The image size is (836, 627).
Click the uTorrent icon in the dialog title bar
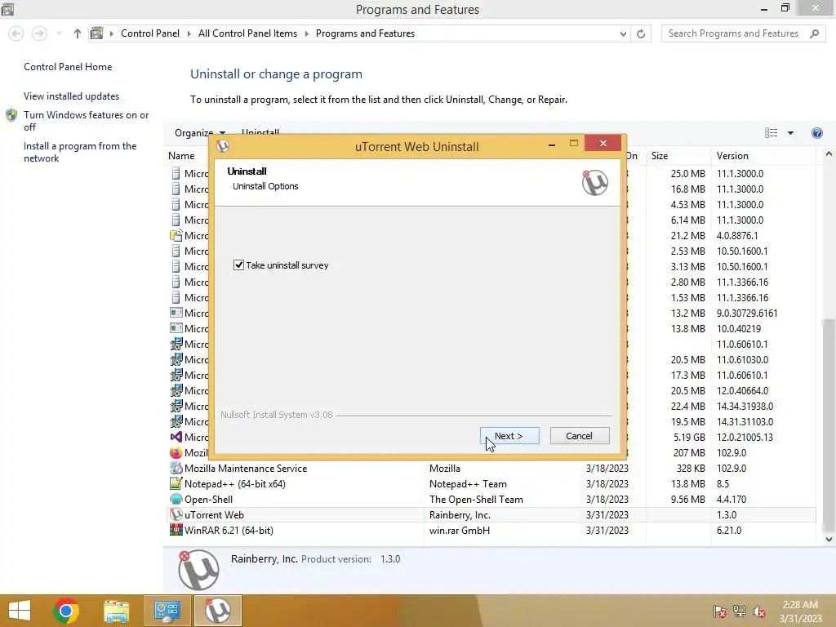(x=223, y=146)
